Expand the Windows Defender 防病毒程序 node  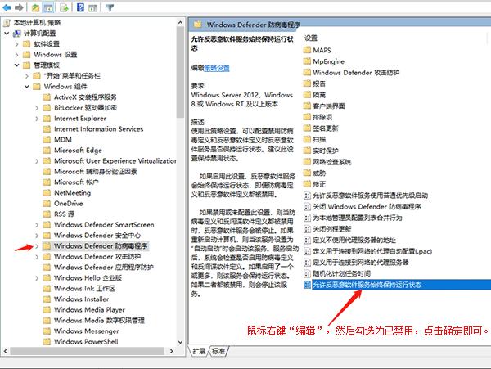click(x=37, y=246)
